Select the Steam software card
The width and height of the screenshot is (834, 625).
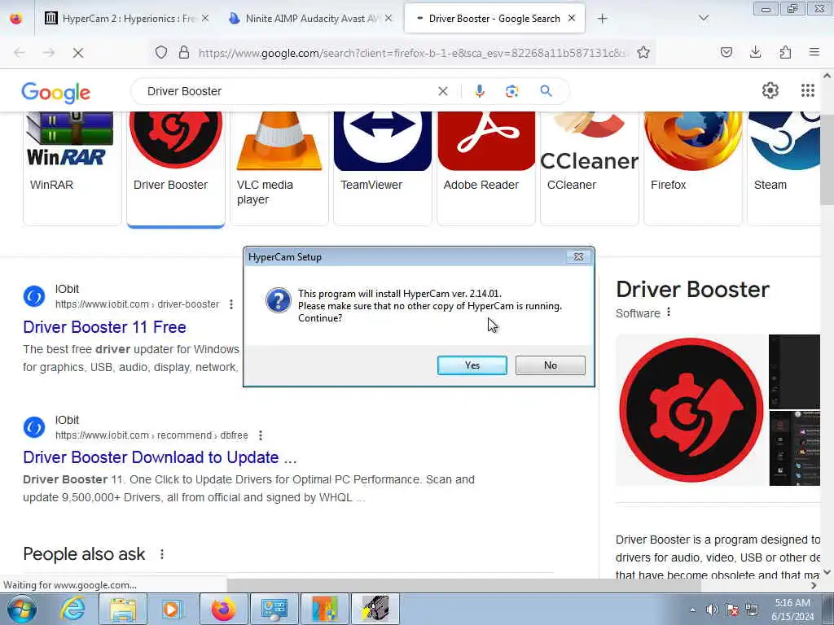pos(784,168)
